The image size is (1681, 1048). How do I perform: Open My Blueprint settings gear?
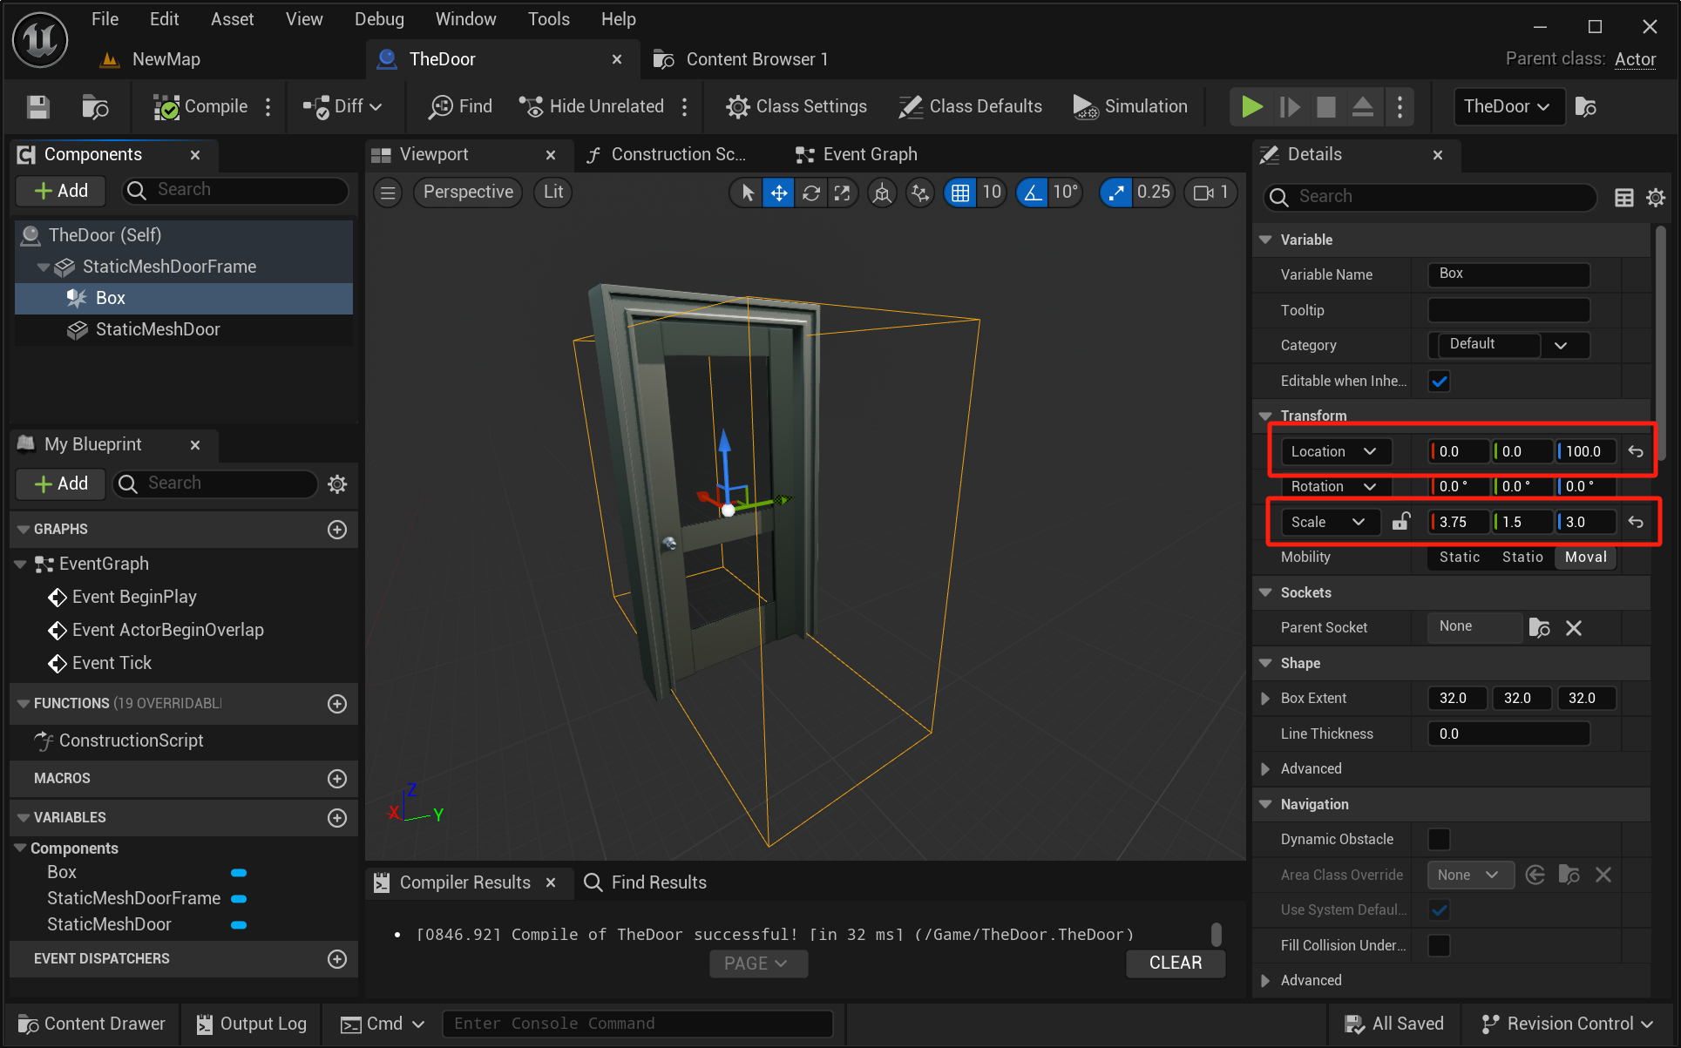coord(337,484)
